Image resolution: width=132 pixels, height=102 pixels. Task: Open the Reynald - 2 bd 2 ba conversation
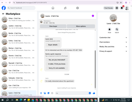18,64
